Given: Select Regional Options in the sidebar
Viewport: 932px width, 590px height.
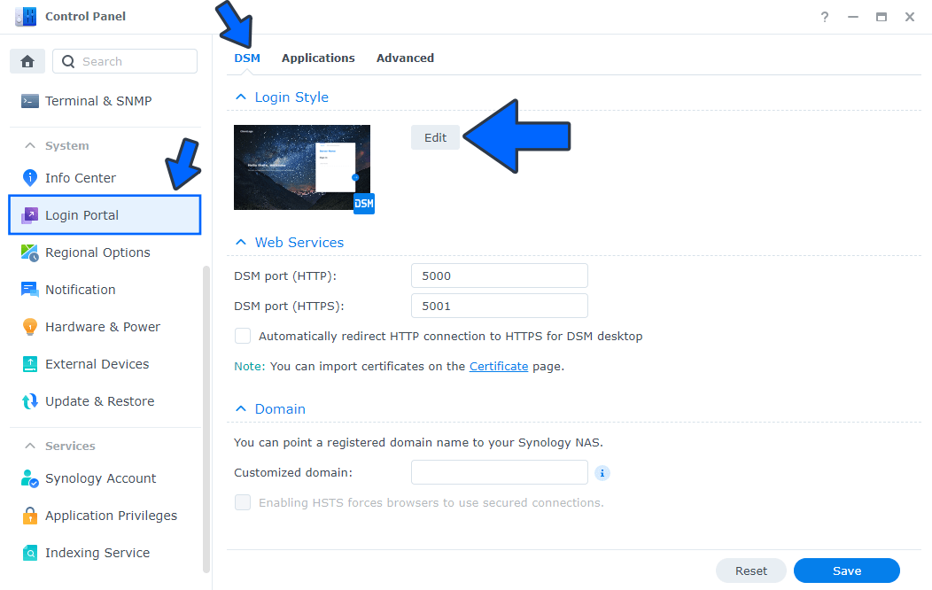Looking at the screenshot, I should 97,252.
